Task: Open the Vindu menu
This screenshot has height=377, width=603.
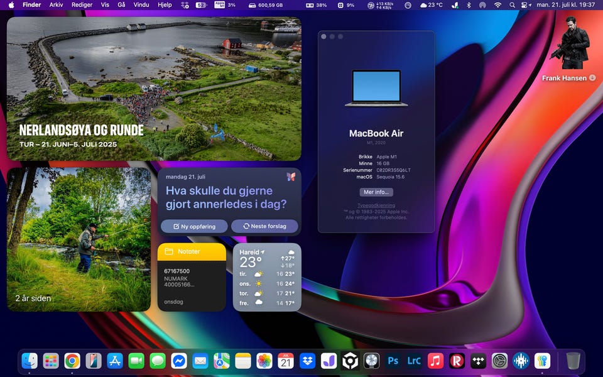Action: pyautogui.click(x=142, y=5)
